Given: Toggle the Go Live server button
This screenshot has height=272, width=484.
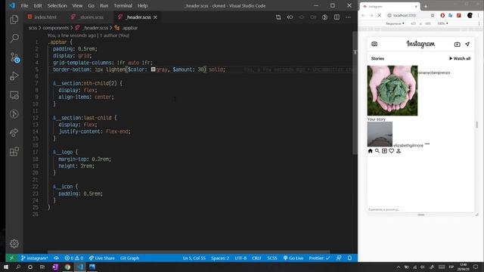Looking at the screenshot, I should [x=293, y=258].
